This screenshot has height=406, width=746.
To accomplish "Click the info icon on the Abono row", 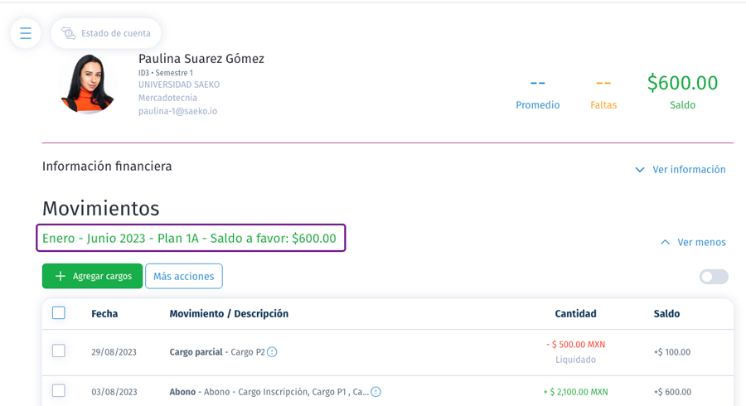I will 375,392.
